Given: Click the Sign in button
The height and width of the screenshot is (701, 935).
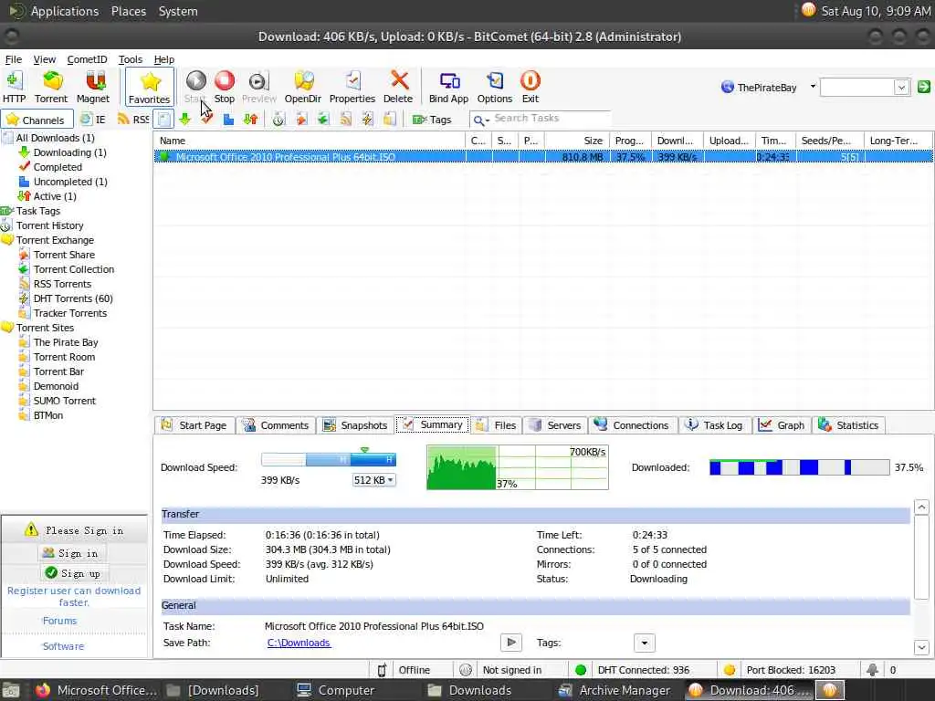Looking at the screenshot, I should point(71,553).
